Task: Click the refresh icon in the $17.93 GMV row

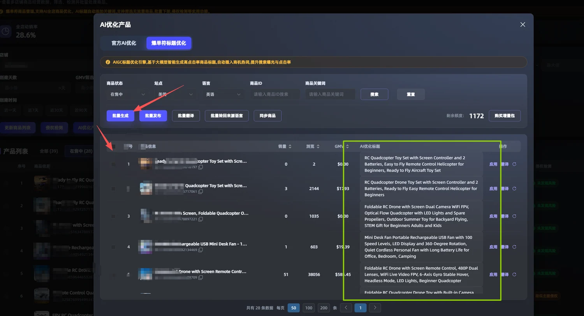Action: pos(514,189)
